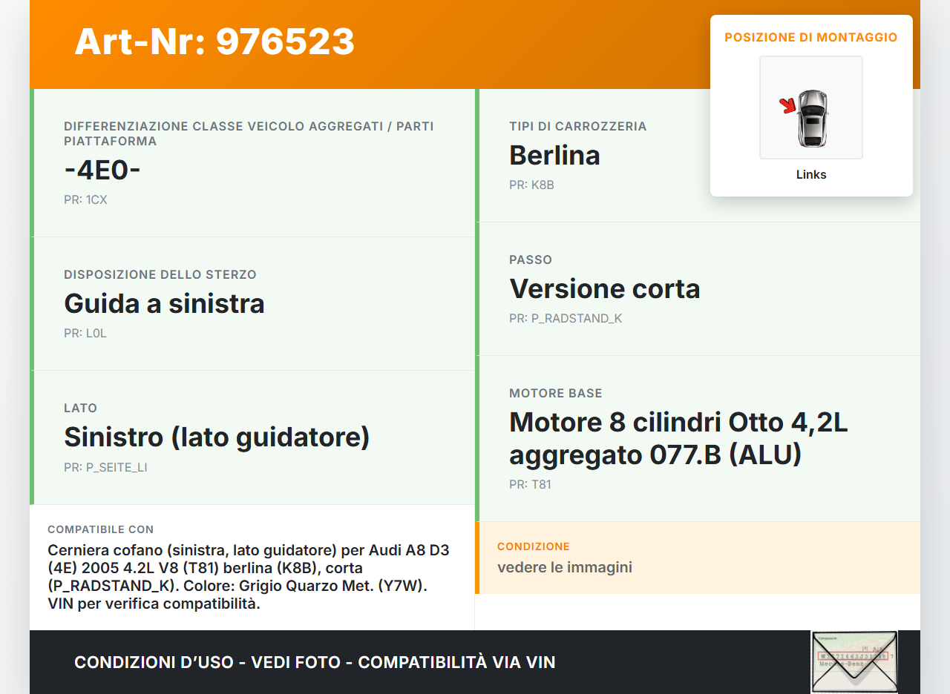Image resolution: width=950 pixels, height=694 pixels.
Task: Select the Versione corta value
Action: [x=605, y=288]
